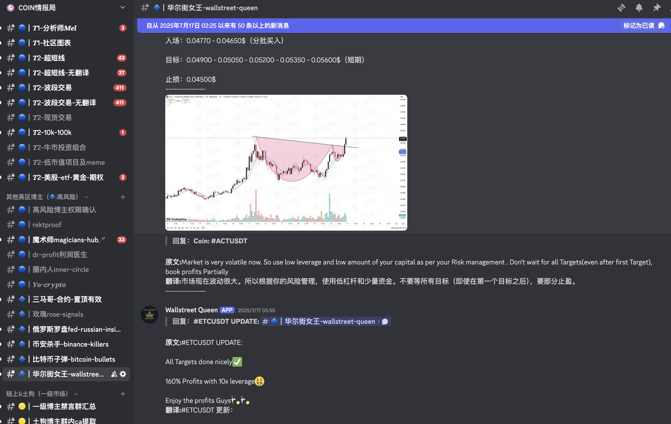Add channel to 链上&土狗 category

point(123,394)
